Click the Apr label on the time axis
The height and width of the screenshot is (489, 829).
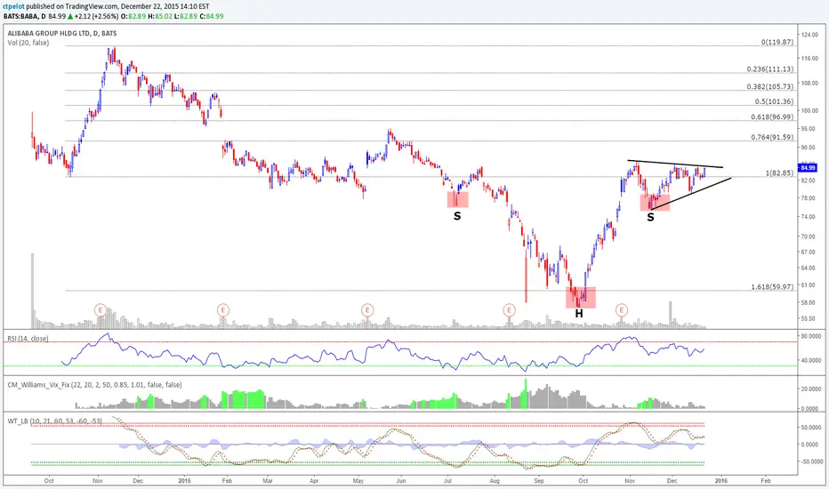314,481
